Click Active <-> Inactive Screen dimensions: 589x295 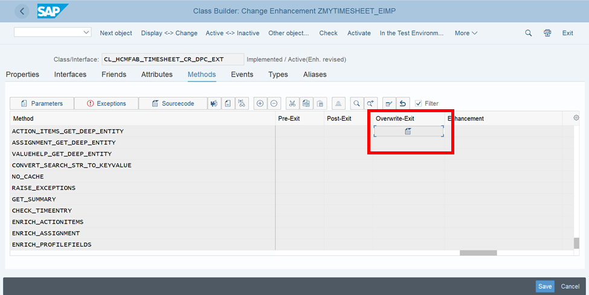point(233,33)
